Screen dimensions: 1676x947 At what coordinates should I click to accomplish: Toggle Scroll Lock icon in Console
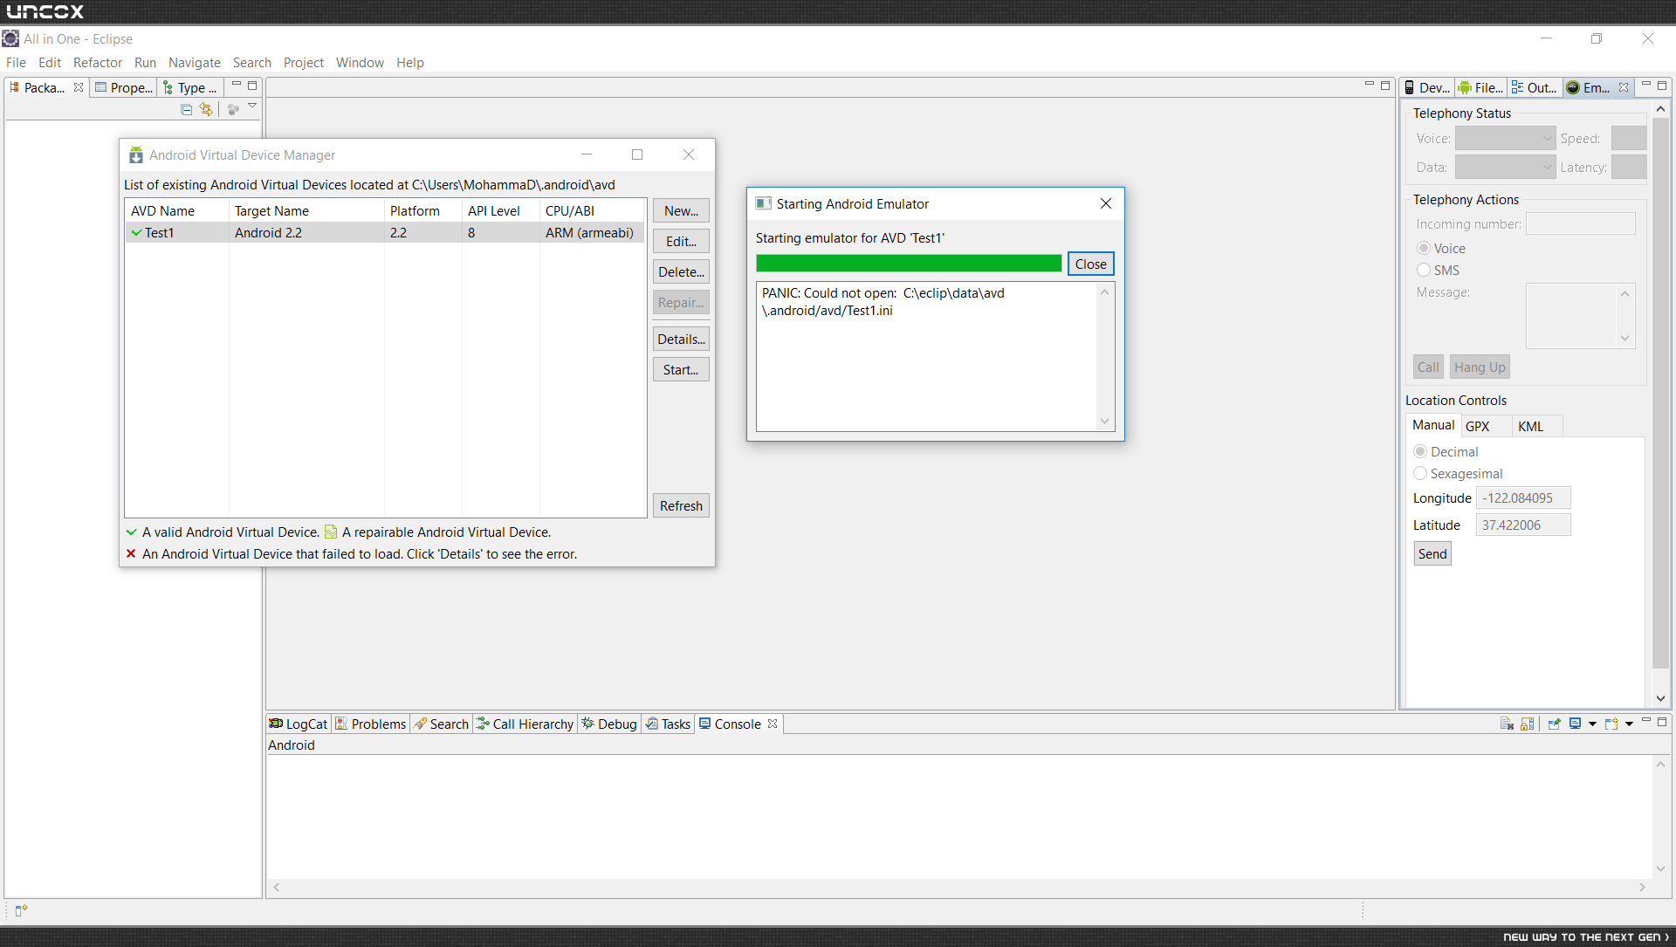tap(1528, 724)
